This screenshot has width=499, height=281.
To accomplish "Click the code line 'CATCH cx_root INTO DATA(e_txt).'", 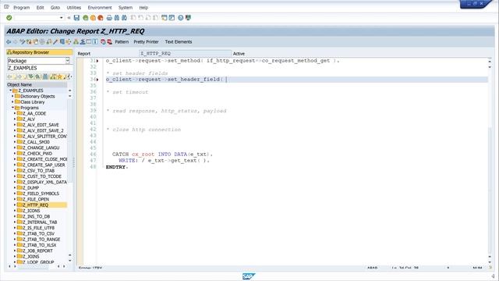I will point(162,155).
